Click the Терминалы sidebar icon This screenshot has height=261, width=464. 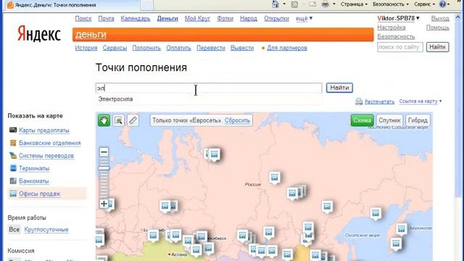[x=13, y=168]
